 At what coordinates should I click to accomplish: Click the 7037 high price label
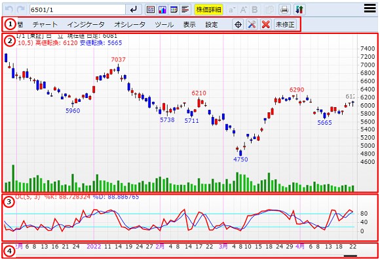point(119,59)
